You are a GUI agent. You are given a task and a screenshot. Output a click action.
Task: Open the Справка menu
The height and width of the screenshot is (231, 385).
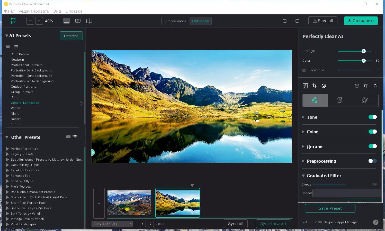pyautogui.click(x=74, y=11)
